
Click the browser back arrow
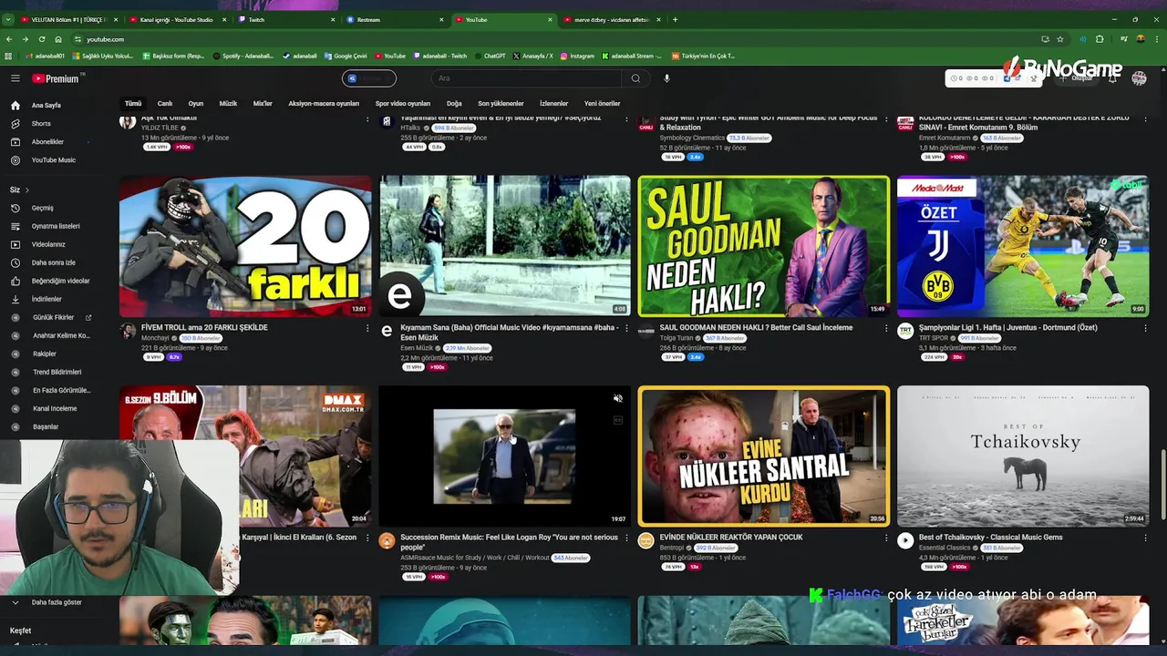(x=9, y=39)
